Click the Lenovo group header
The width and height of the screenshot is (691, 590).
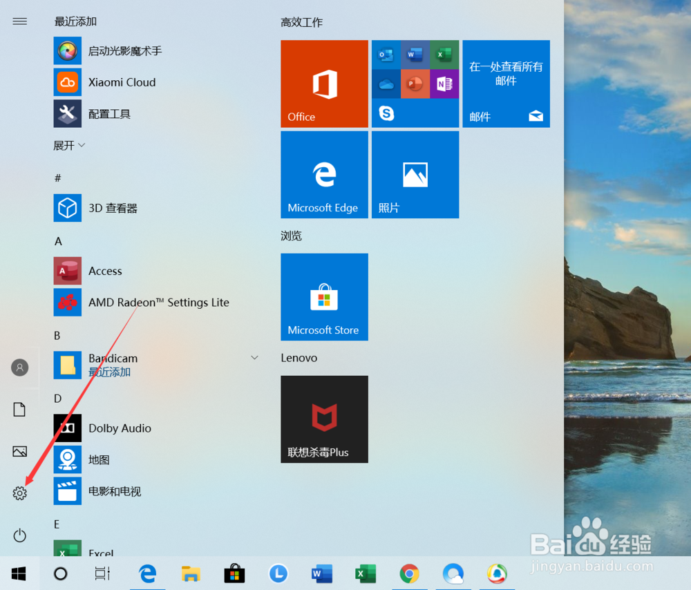click(x=299, y=358)
